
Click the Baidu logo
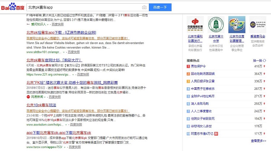pos(13,7)
